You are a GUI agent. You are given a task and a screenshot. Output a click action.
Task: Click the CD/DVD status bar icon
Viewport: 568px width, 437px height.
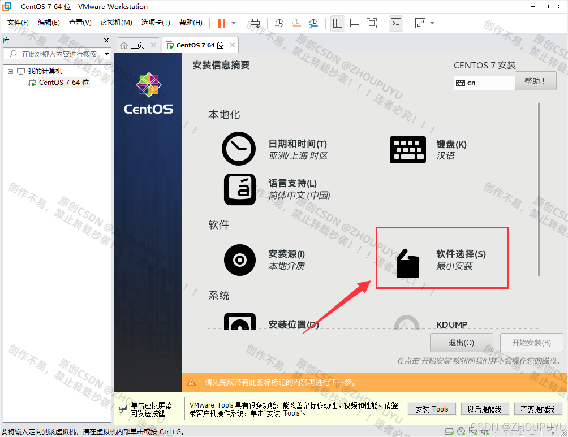point(461,431)
